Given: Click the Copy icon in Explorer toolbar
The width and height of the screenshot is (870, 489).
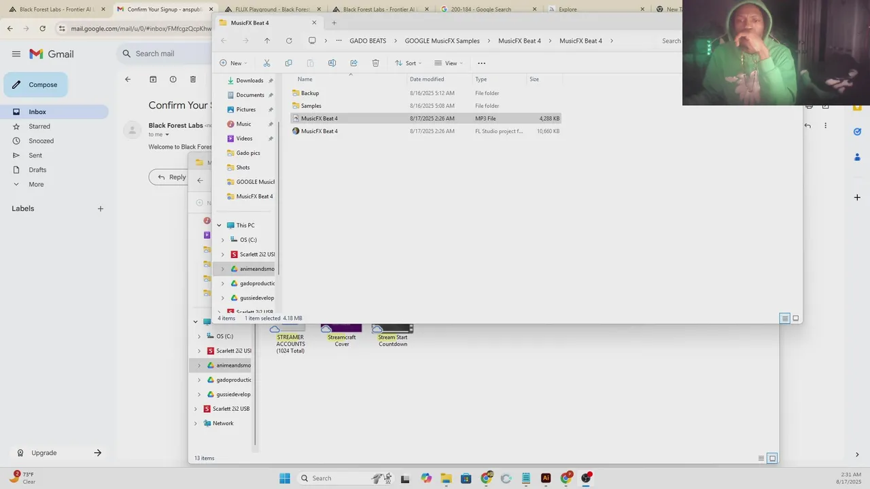Looking at the screenshot, I should pyautogui.click(x=288, y=63).
